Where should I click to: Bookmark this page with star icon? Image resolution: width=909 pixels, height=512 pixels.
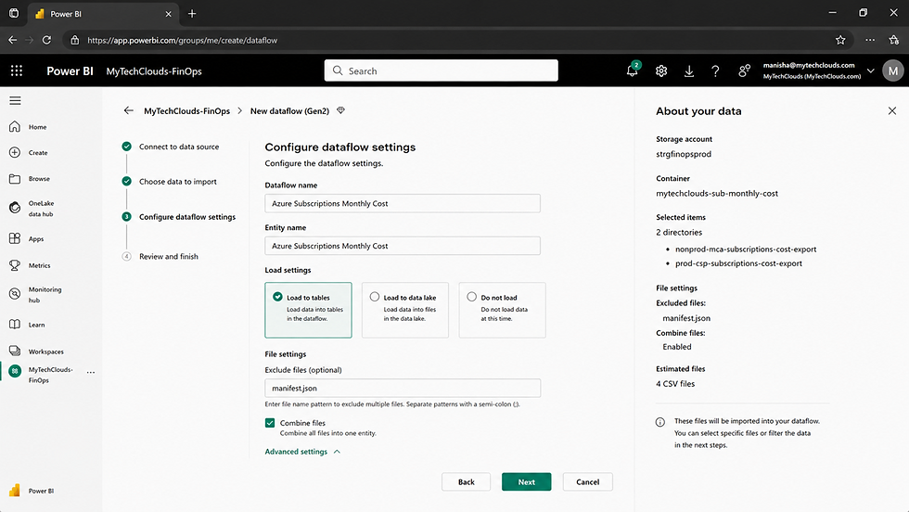840,40
